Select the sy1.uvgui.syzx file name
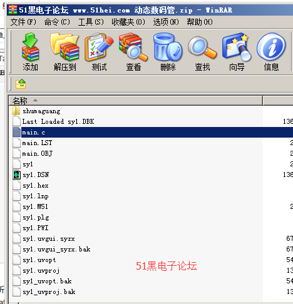The height and width of the screenshot is (304, 293). click(x=49, y=238)
